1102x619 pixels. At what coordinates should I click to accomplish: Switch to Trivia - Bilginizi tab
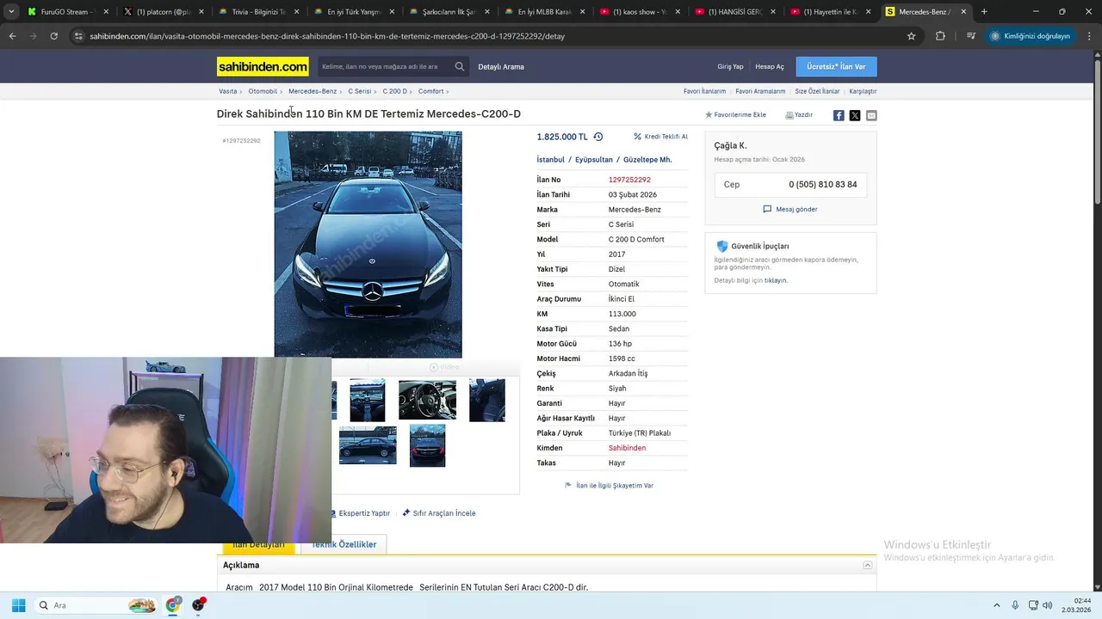pyautogui.click(x=258, y=12)
